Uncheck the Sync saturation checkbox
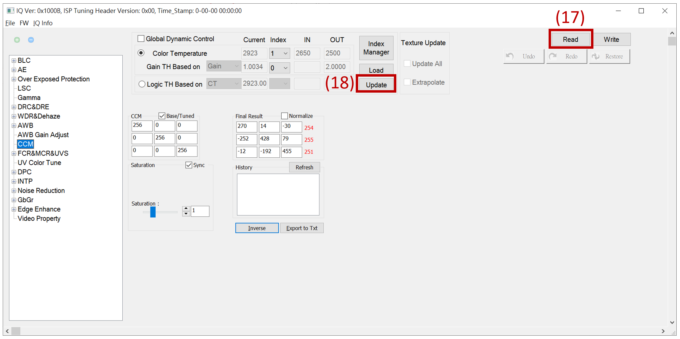The height and width of the screenshot is (339, 680). (189, 165)
